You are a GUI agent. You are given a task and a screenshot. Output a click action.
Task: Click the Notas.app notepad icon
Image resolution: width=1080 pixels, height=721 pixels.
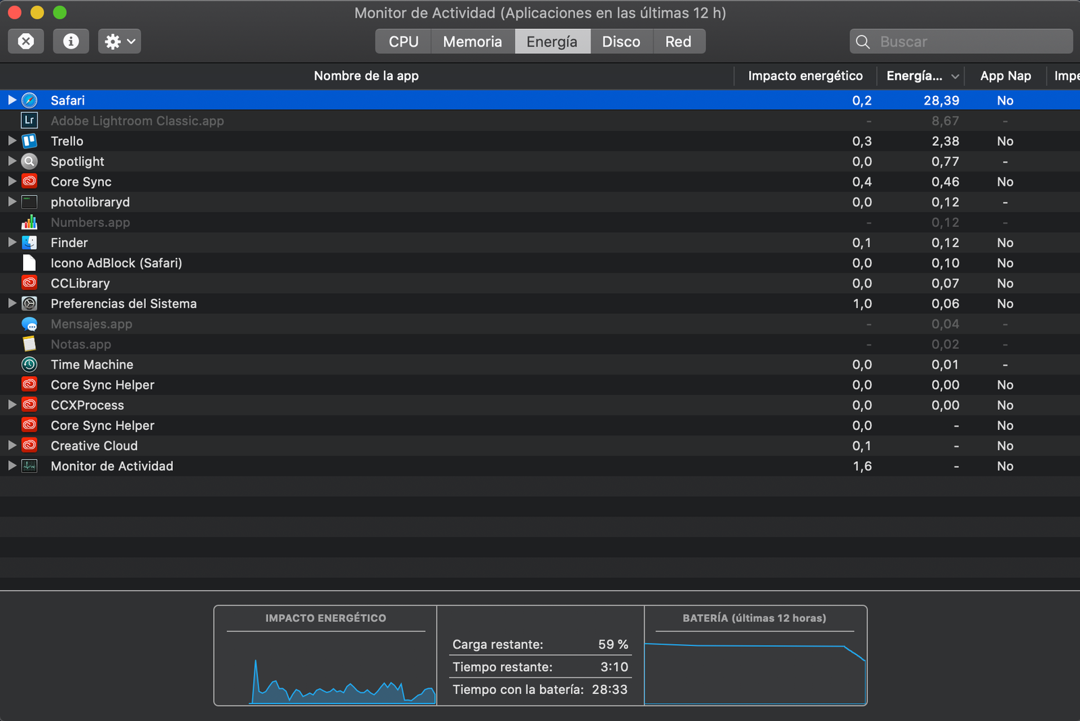(x=29, y=344)
